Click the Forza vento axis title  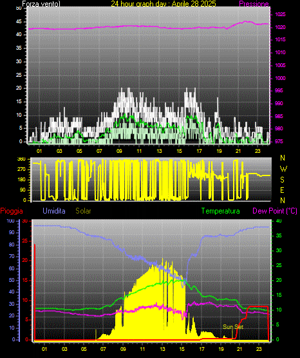(x=41, y=4)
